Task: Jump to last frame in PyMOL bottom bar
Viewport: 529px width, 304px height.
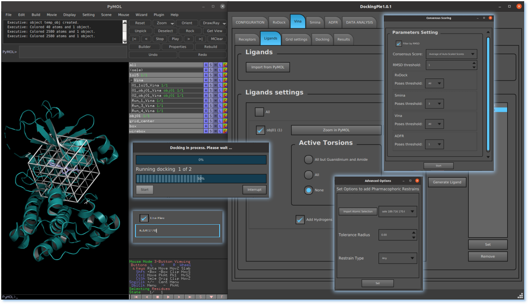Action: [x=190, y=297]
